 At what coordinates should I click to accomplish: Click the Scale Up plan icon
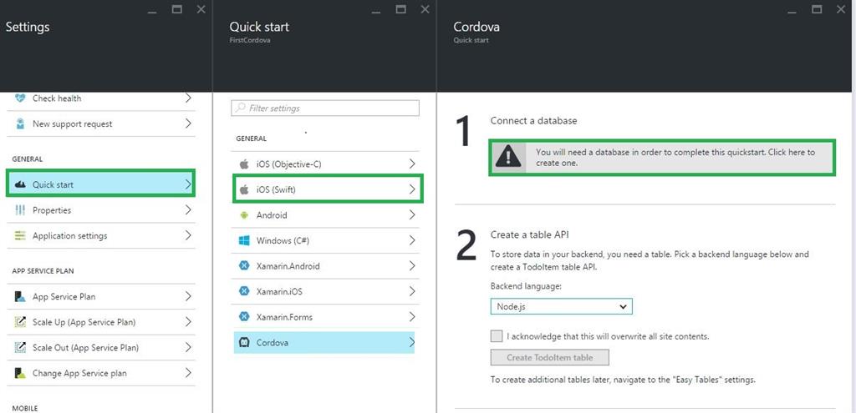(x=20, y=322)
